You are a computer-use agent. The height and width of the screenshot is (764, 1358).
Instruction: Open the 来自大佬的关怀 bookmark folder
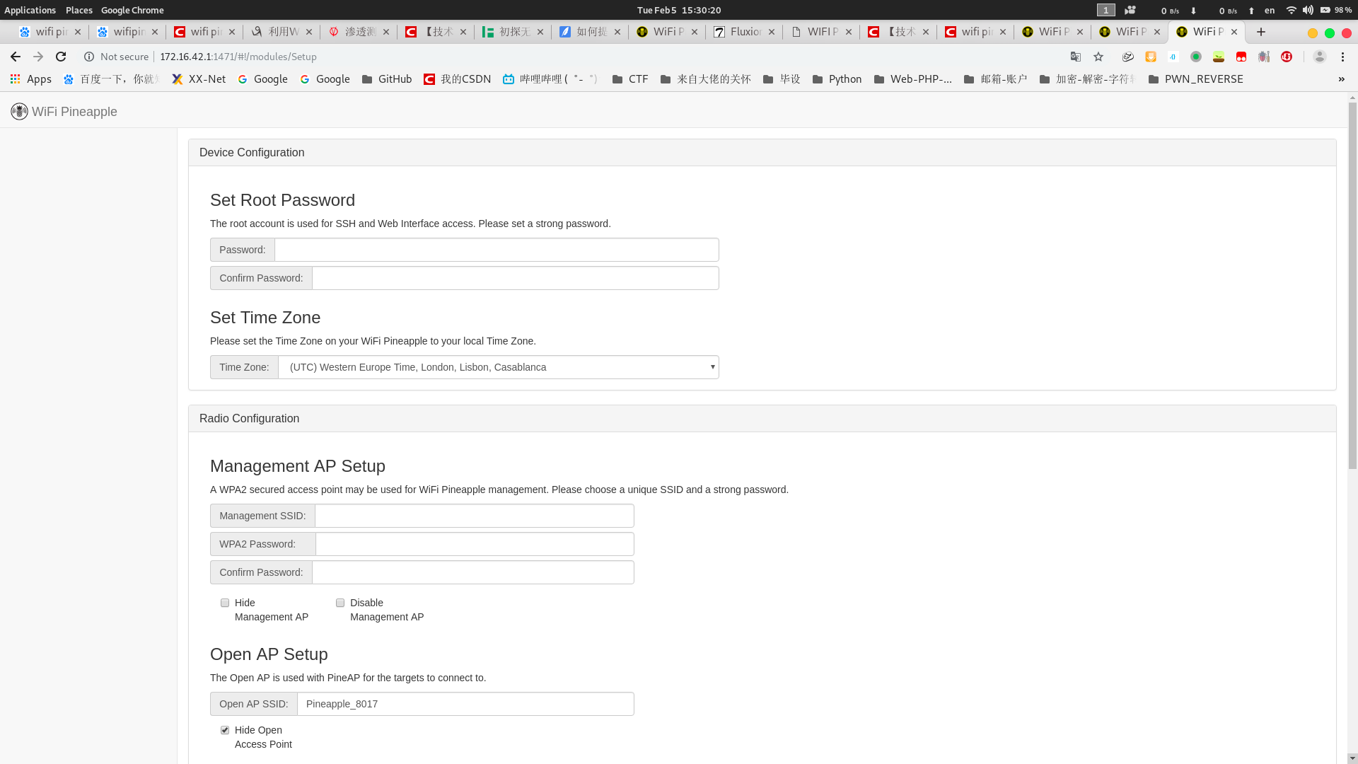705,79
